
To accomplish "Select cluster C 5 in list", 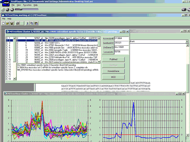I will pos(10,48).
